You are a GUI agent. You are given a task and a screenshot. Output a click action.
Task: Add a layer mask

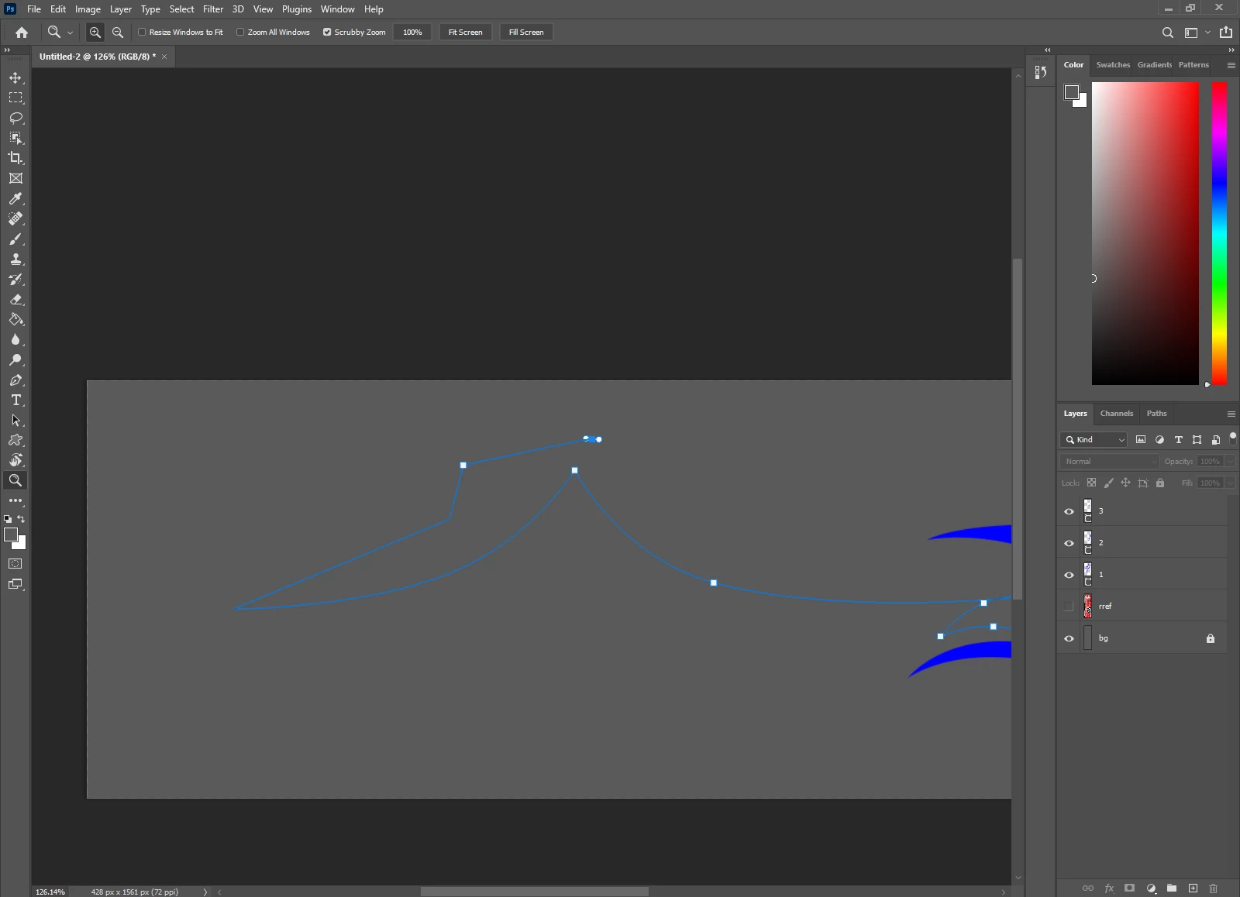[x=1130, y=888]
